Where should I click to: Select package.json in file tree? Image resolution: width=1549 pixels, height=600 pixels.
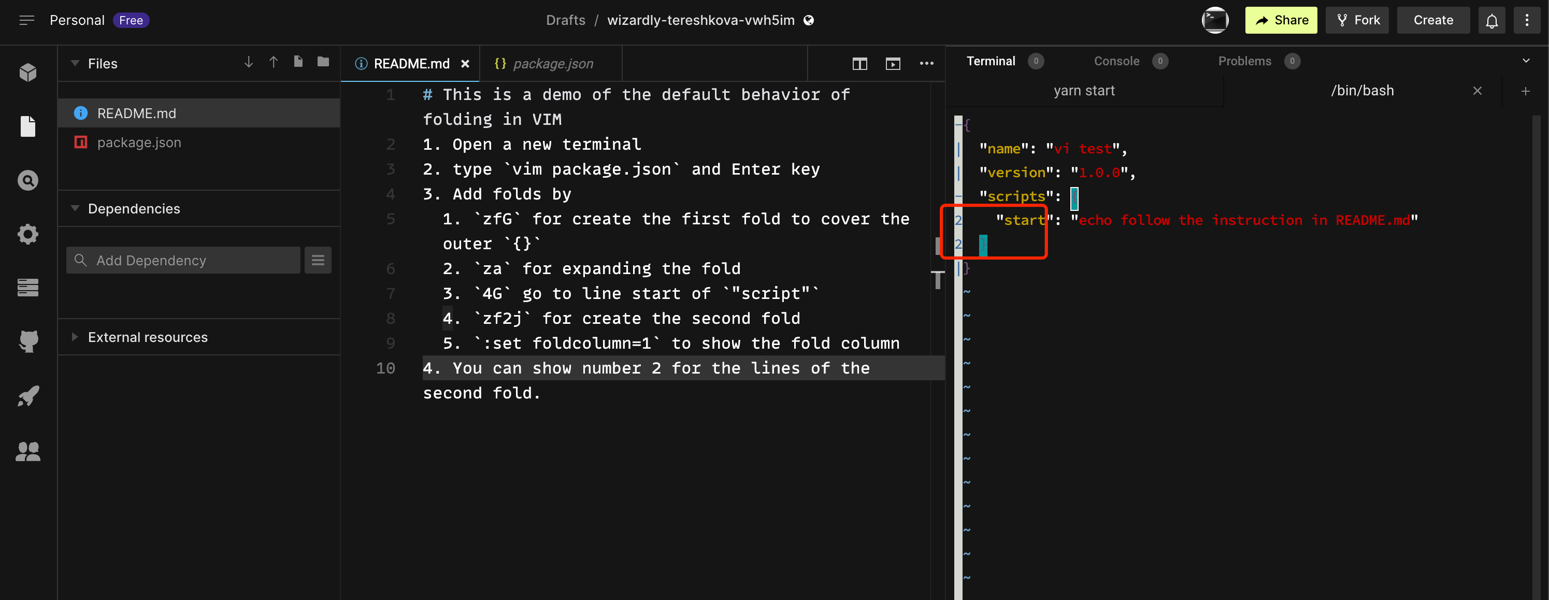139,142
